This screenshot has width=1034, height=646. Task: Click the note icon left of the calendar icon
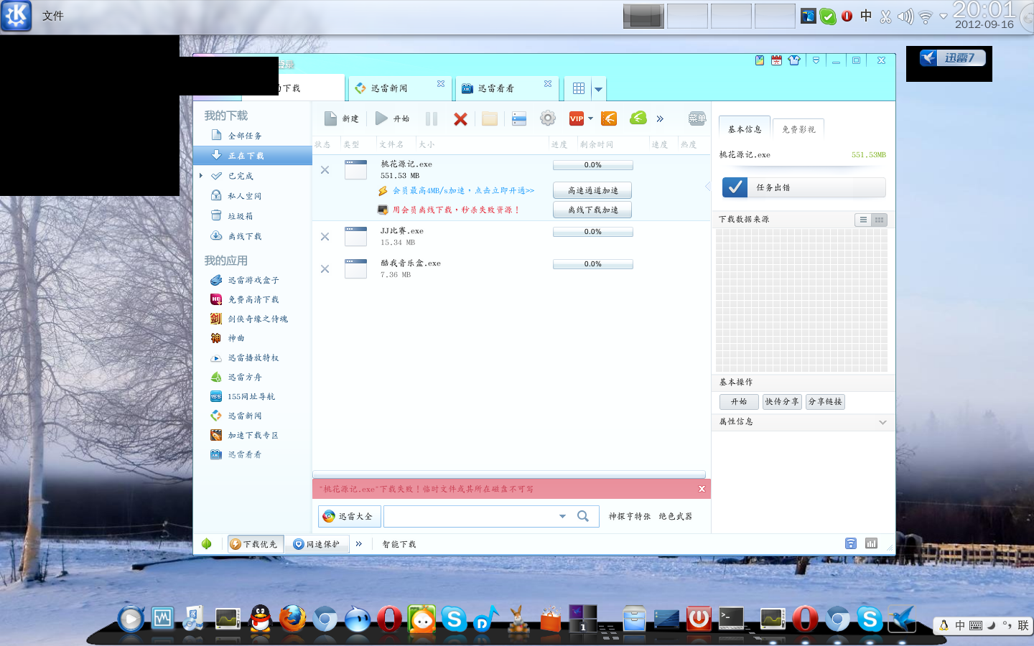pos(760,60)
